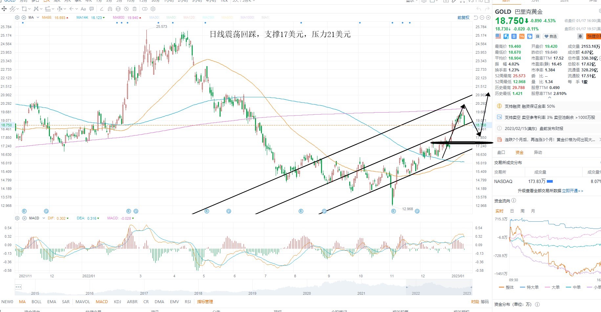Open MACD indicator dropdown chevron
This screenshot has height=312, width=601.
tap(44, 218)
